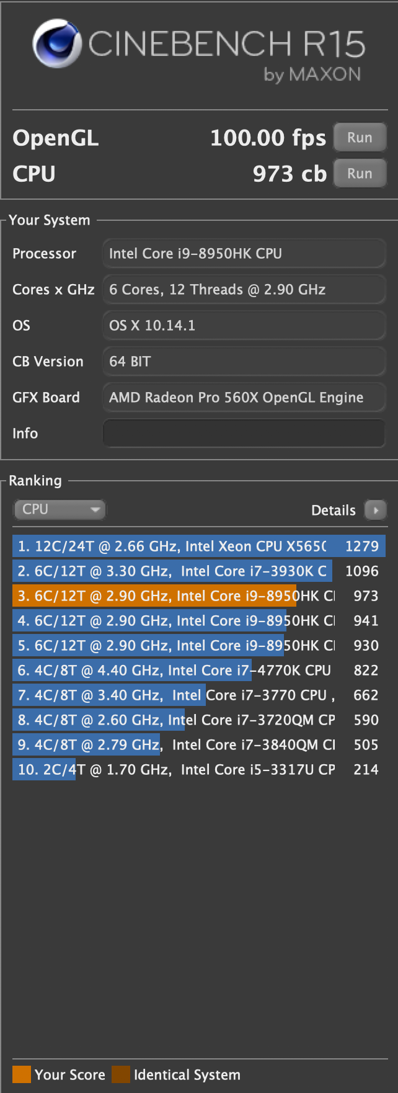Select ranking row 2 Core i7-3930K
Screen dimensions: 398x1093
[x=199, y=571]
